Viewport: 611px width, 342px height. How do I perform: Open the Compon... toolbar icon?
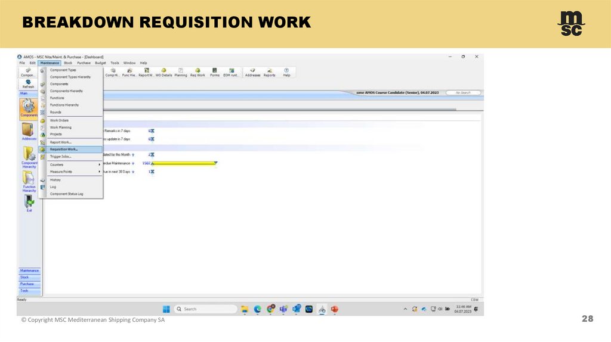click(x=27, y=72)
